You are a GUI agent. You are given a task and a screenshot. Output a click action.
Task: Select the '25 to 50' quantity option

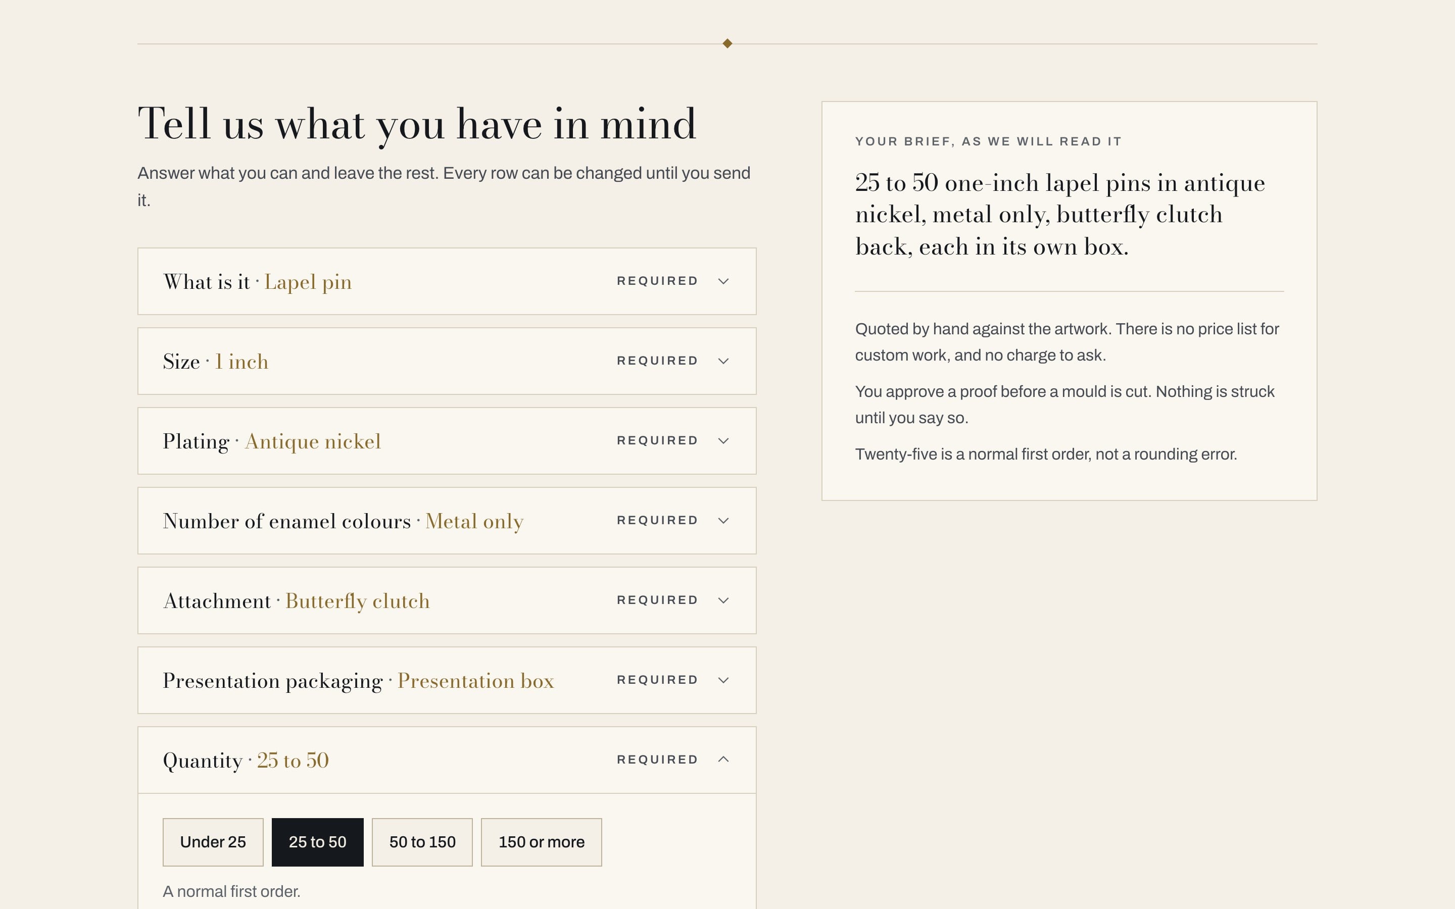click(317, 842)
